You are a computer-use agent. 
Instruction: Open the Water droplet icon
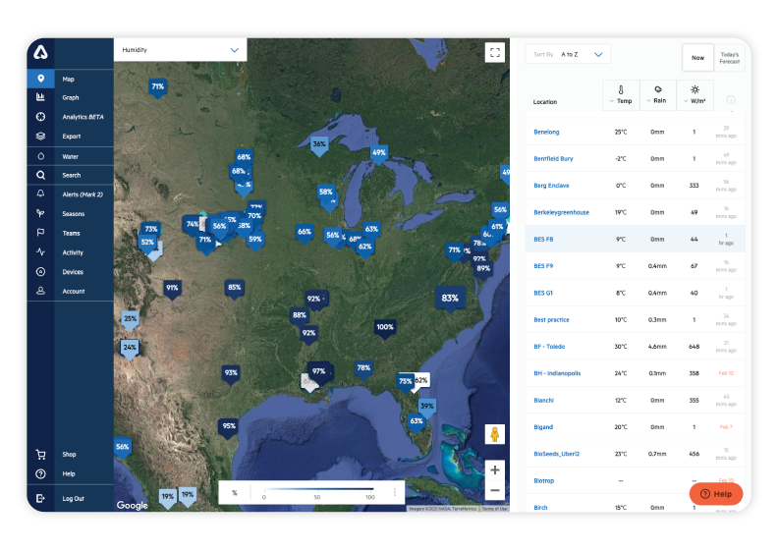40,156
